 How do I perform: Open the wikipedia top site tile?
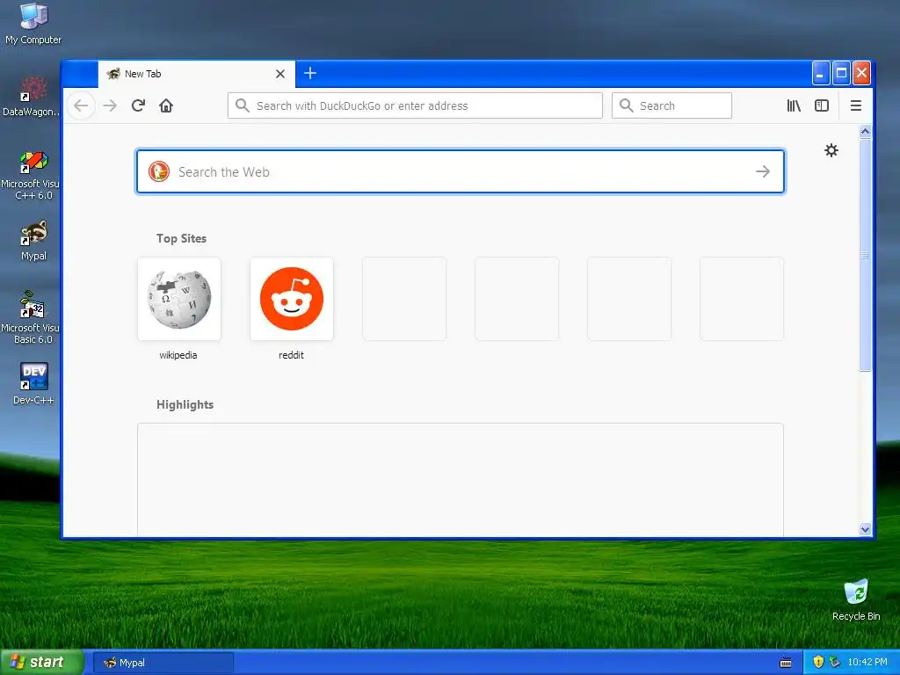[x=179, y=299]
